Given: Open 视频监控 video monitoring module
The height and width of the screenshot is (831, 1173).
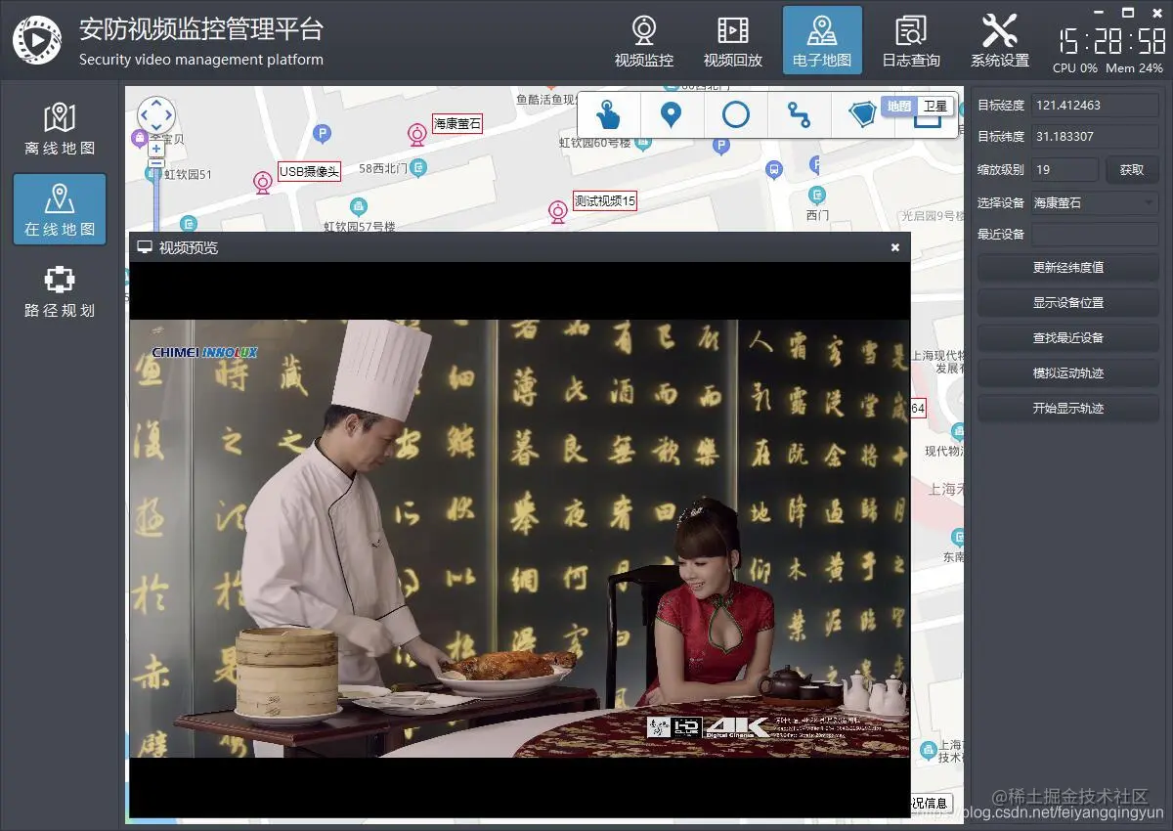Looking at the screenshot, I should click(x=644, y=39).
